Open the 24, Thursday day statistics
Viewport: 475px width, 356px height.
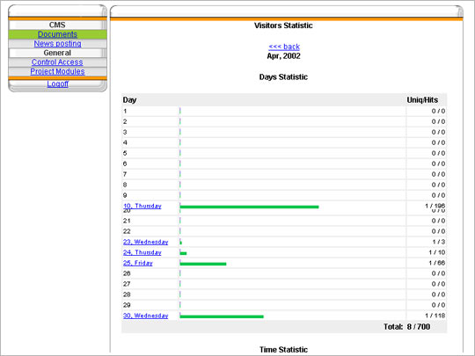142,252
